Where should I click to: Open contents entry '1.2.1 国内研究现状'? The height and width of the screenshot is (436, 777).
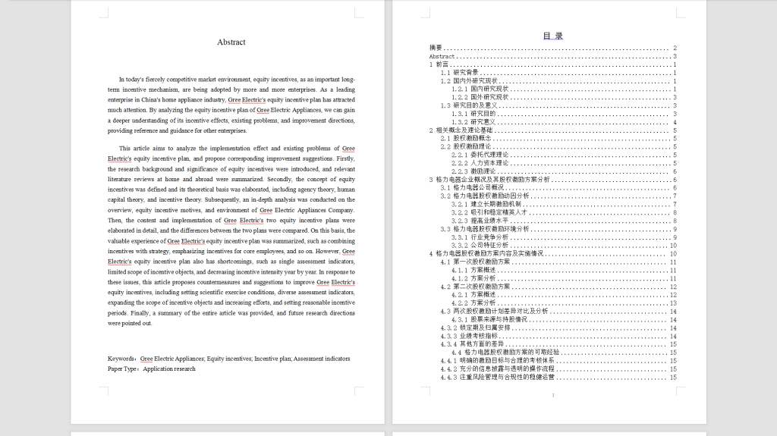pyautogui.click(x=564, y=89)
